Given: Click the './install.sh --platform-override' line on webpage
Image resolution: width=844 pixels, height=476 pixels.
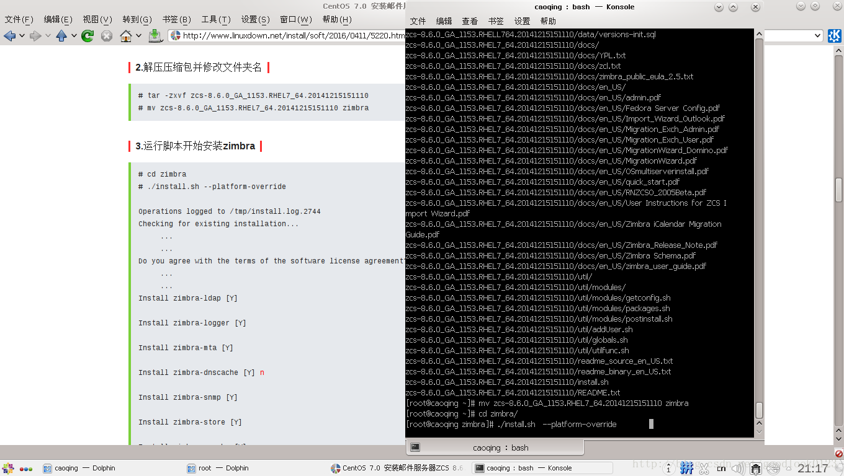Looking at the screenshot, I should (x=212, y=187).
